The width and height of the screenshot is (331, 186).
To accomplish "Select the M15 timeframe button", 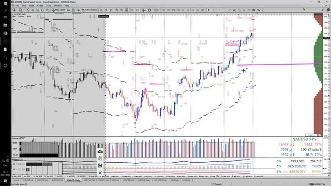I will point(173,10).
